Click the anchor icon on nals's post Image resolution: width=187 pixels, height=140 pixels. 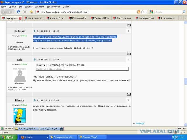[34, 60]
